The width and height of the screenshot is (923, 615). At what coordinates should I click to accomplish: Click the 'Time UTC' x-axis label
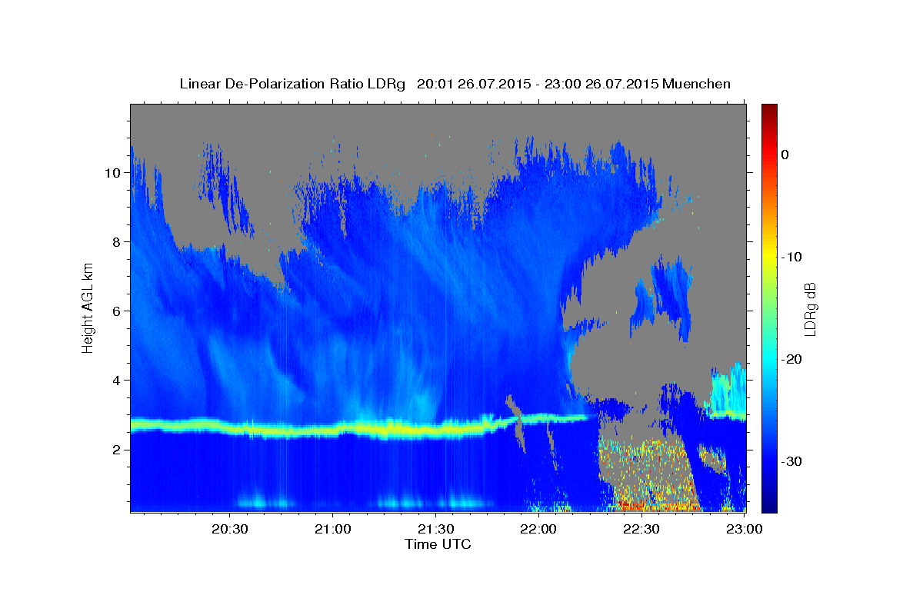tap(438, 544)
